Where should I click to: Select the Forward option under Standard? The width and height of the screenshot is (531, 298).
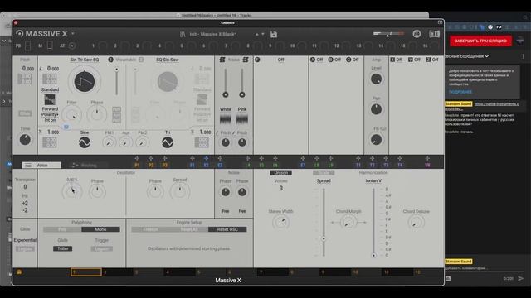50,108
